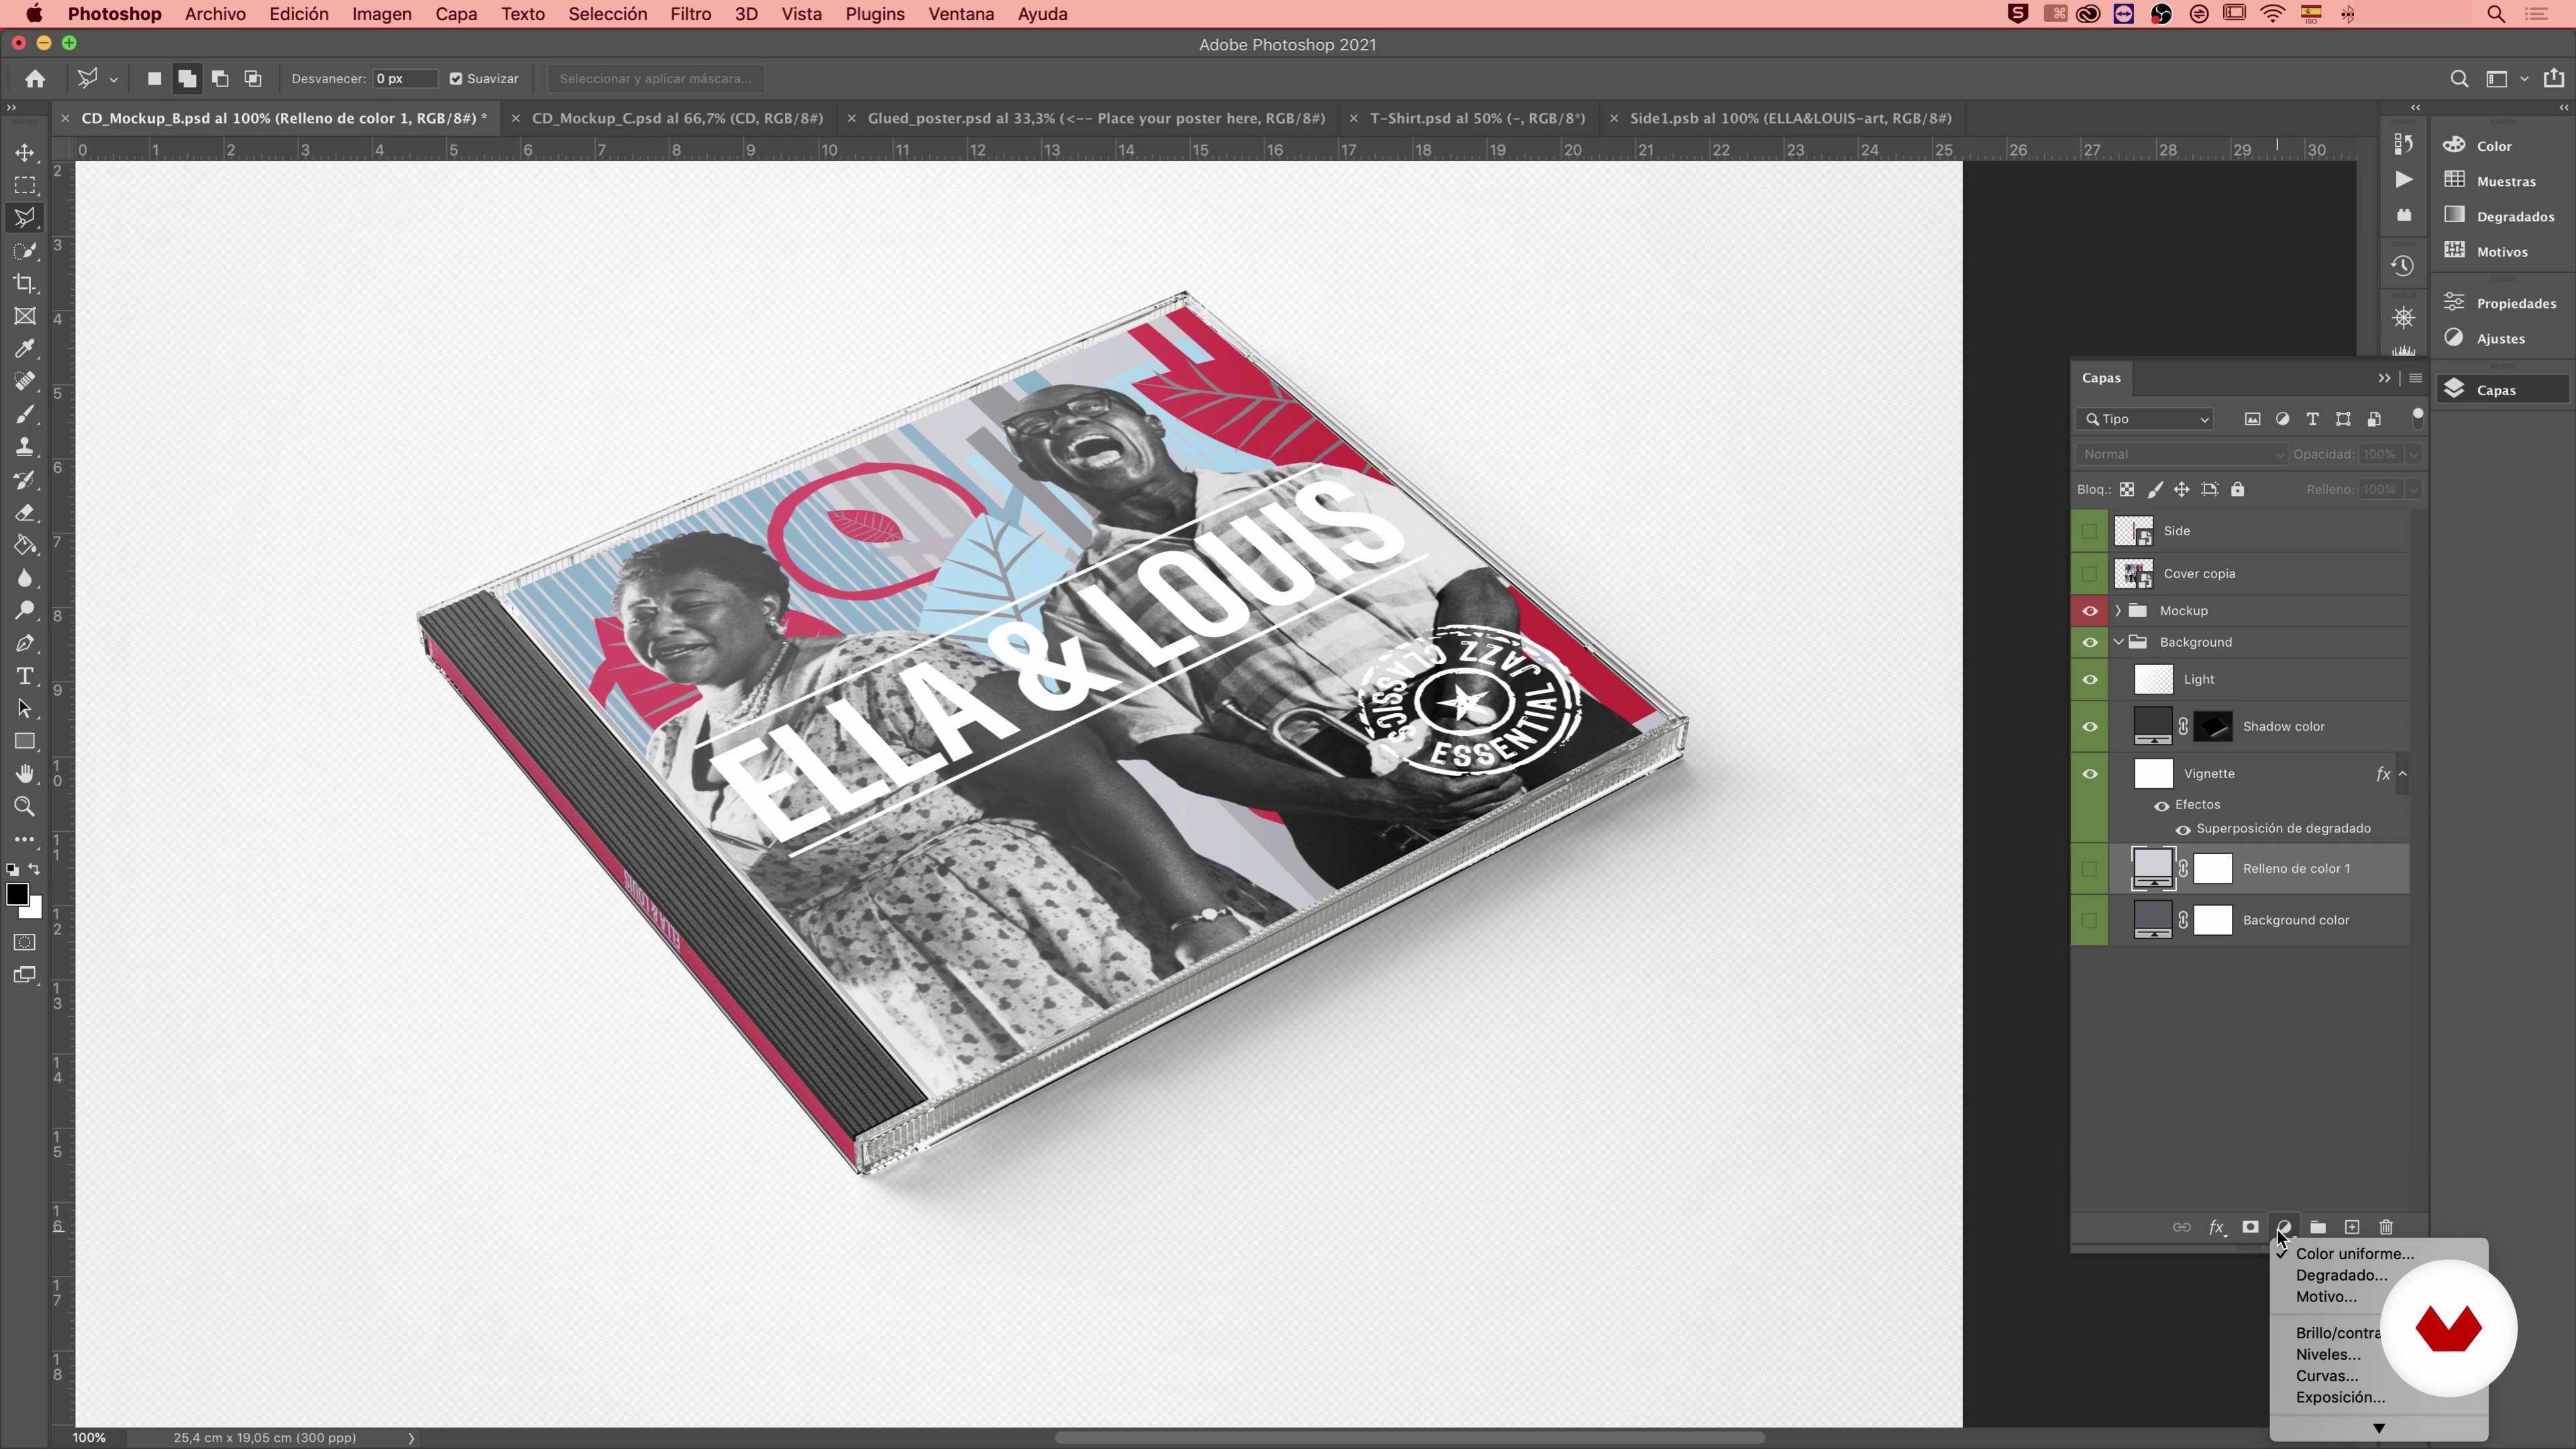Viewport: 2576px width, 1449px height.
Task: Toggle the Suavizar checkbox
Action: (x=456, y=79)
